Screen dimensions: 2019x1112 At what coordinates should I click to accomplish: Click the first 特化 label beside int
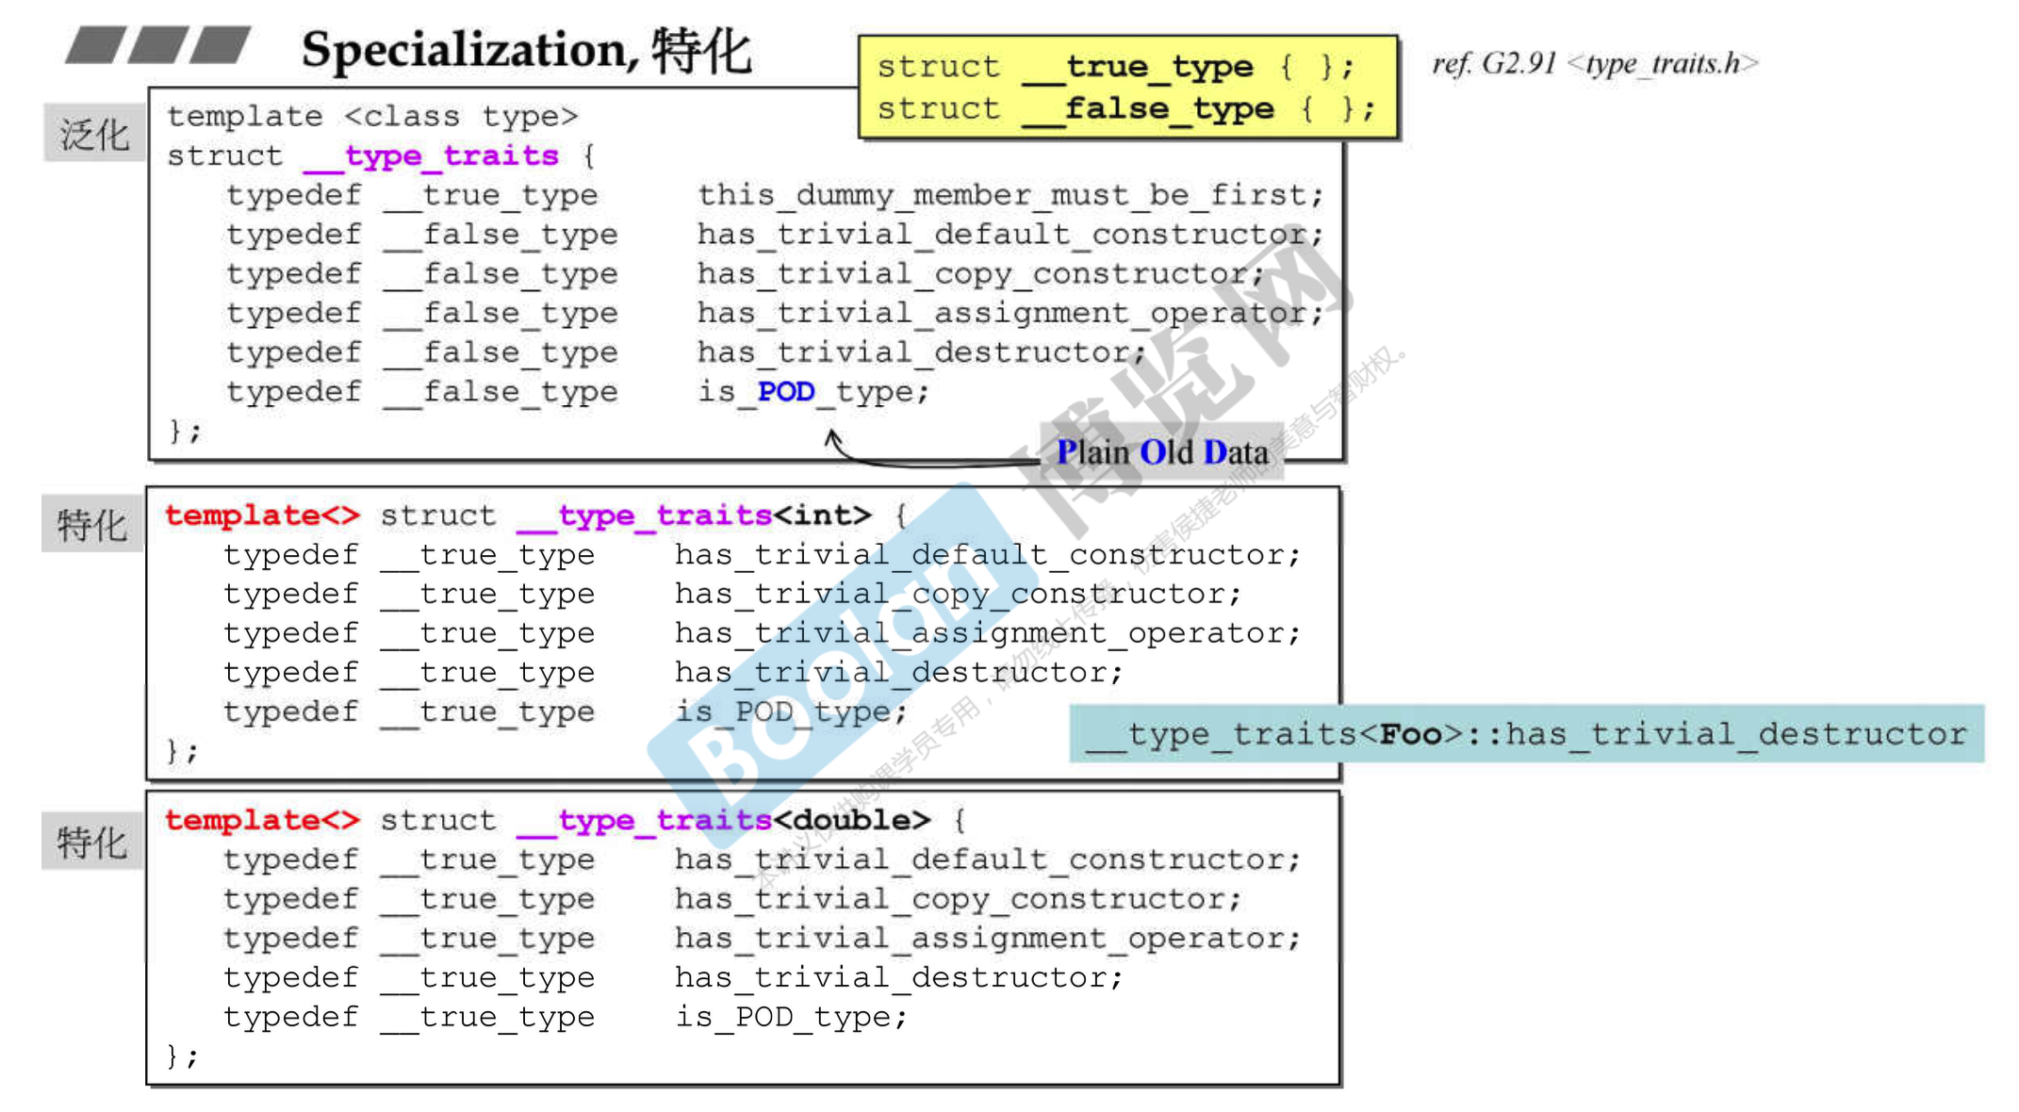pos(91,524)
